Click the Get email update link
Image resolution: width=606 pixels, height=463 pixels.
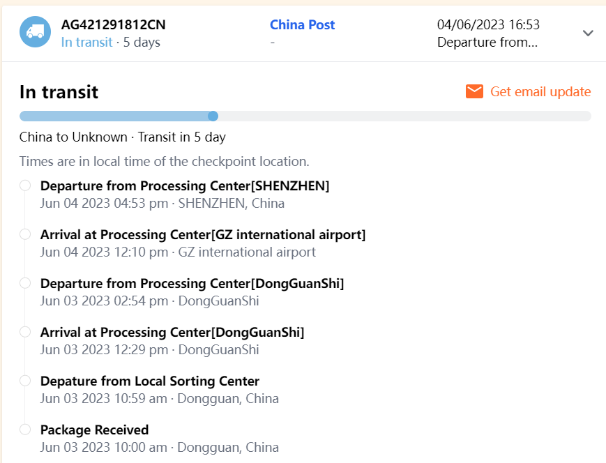pyautogui.click(x=540, y=91)
